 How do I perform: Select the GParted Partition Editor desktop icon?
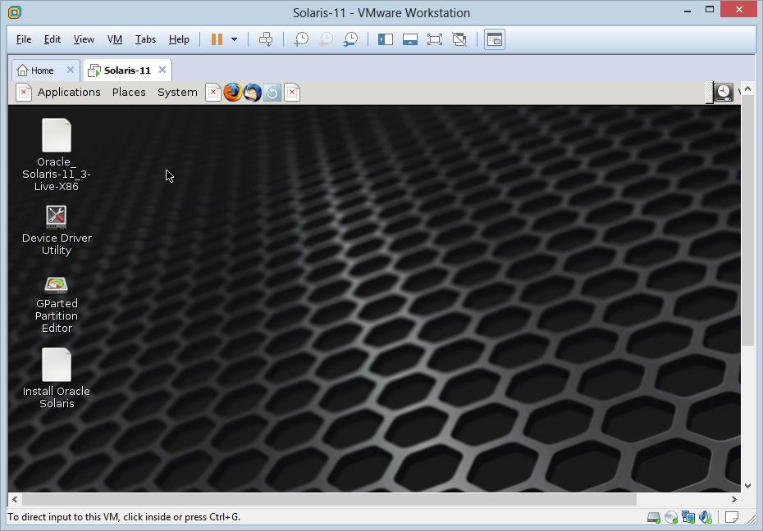[x=57, y=305]
